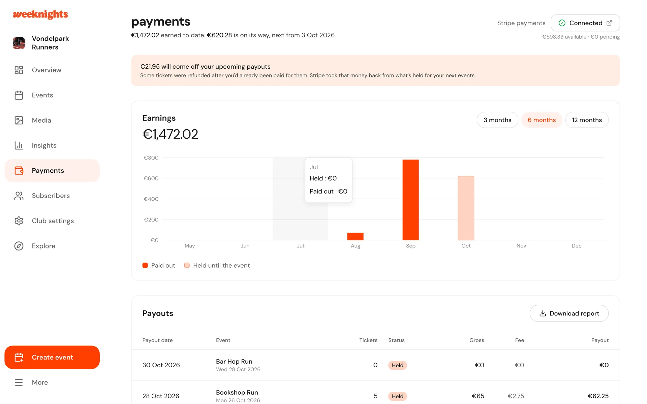Click the external link icon beside Connected
The height and width of the screenshot is (404, 647).
(x=609, y=23)
